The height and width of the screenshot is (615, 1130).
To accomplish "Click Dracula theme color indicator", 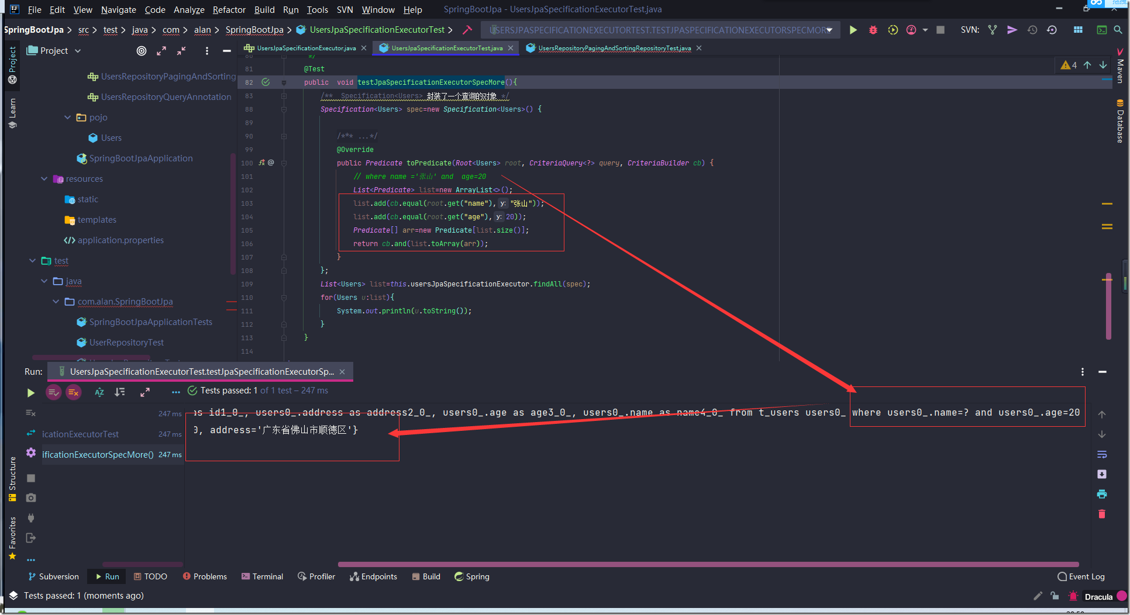I will coord(1121,596).
